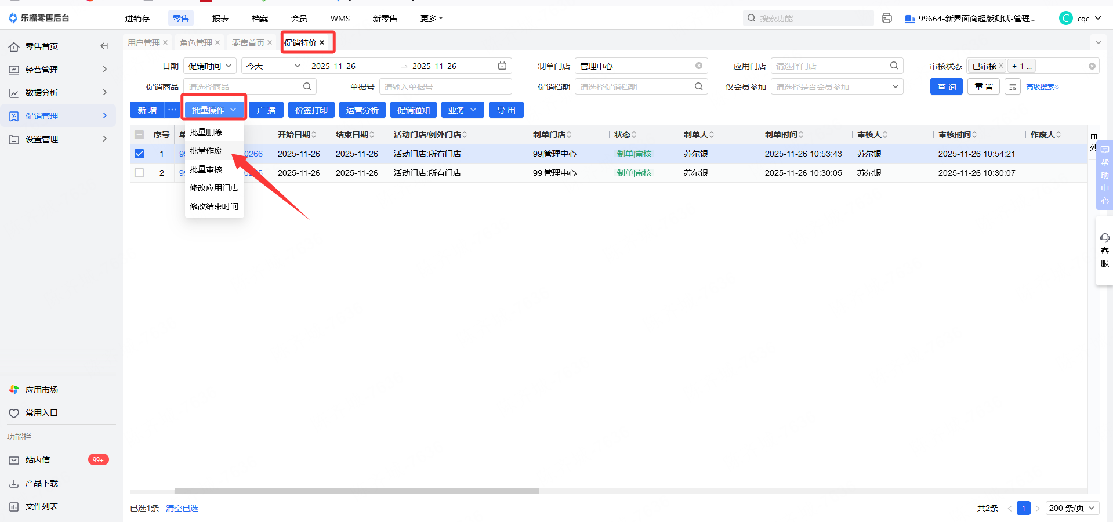This screenshot has width=1113, height=522.
Task: Open the 报表 top menu
Action: 220,19
